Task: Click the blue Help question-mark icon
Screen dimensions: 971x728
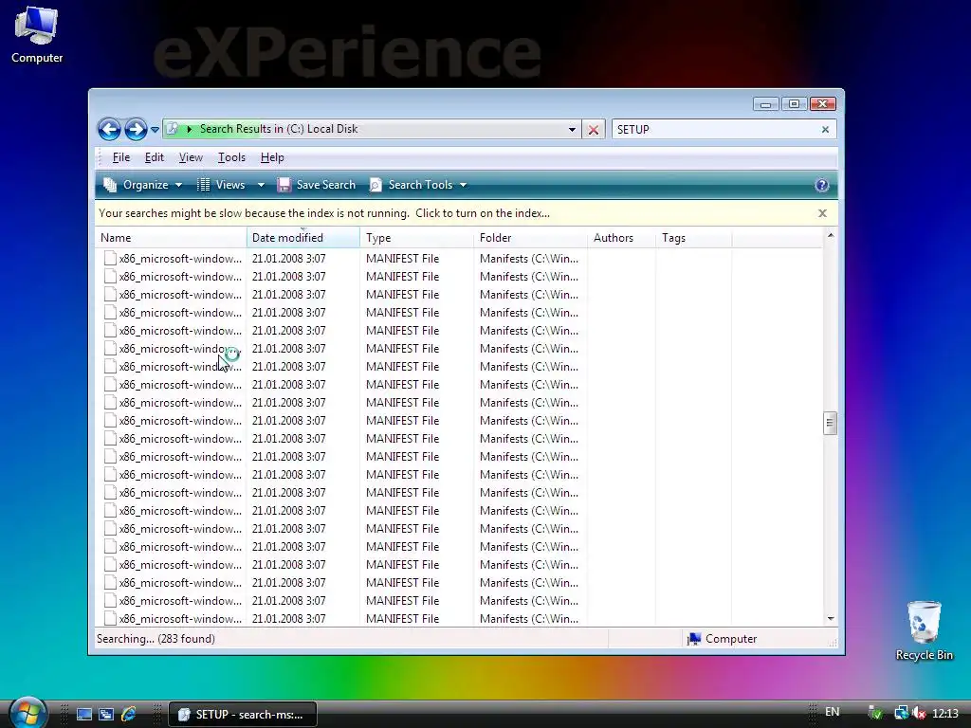Action: coord(822,185)
